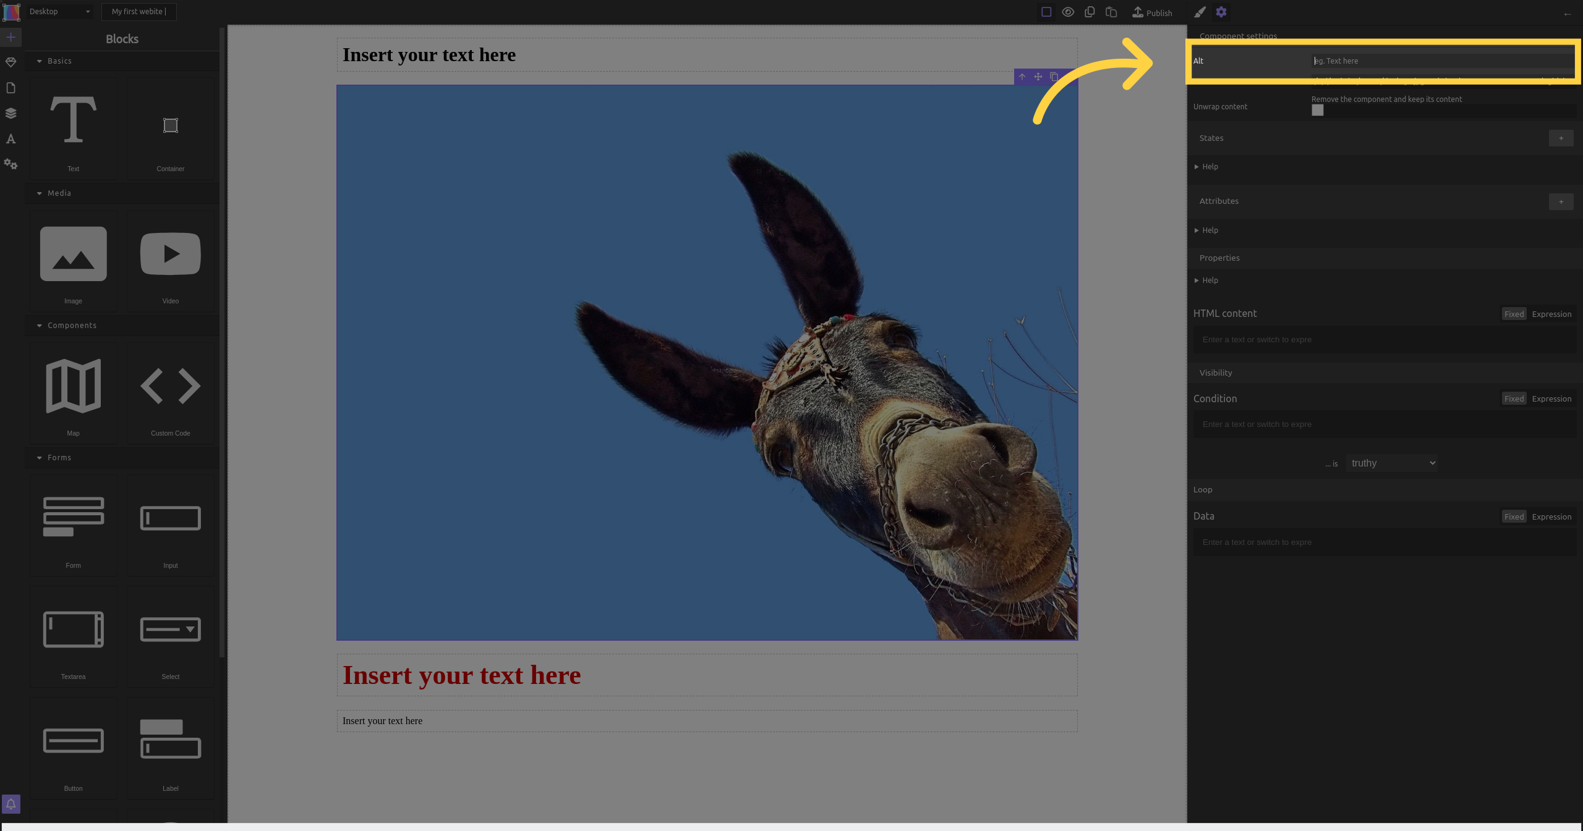Add a new attribute with plus button
Screen dimensions: 1583x831
1561,202
